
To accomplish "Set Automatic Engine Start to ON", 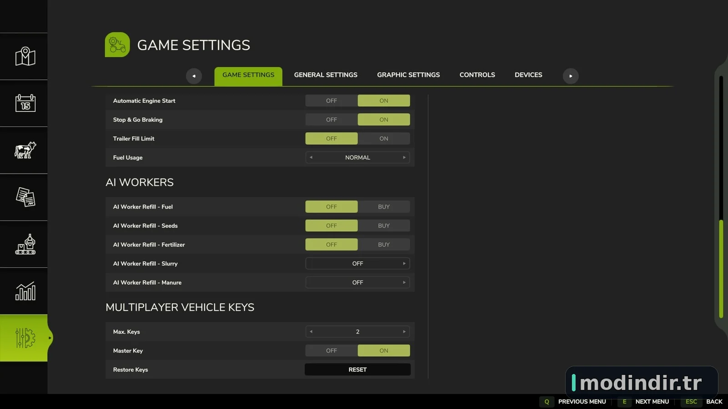I will [384, 101].
